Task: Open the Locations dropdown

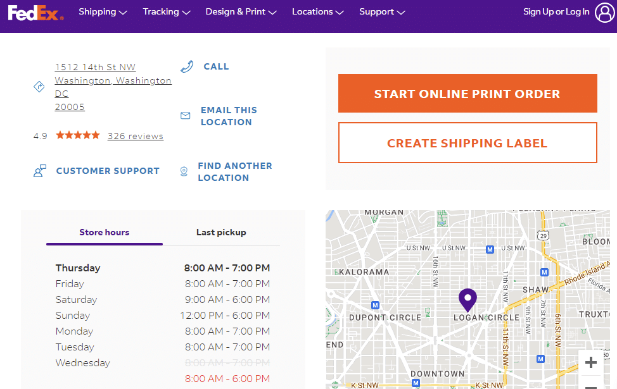Action: [x=317, y=11]
